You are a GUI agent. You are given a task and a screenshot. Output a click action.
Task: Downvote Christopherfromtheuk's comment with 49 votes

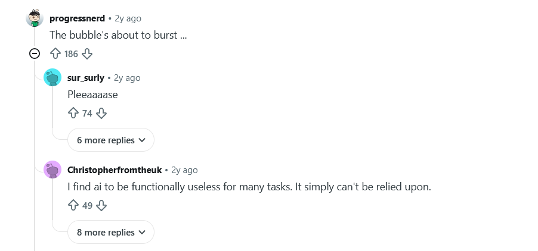click(x=101, y=206)
